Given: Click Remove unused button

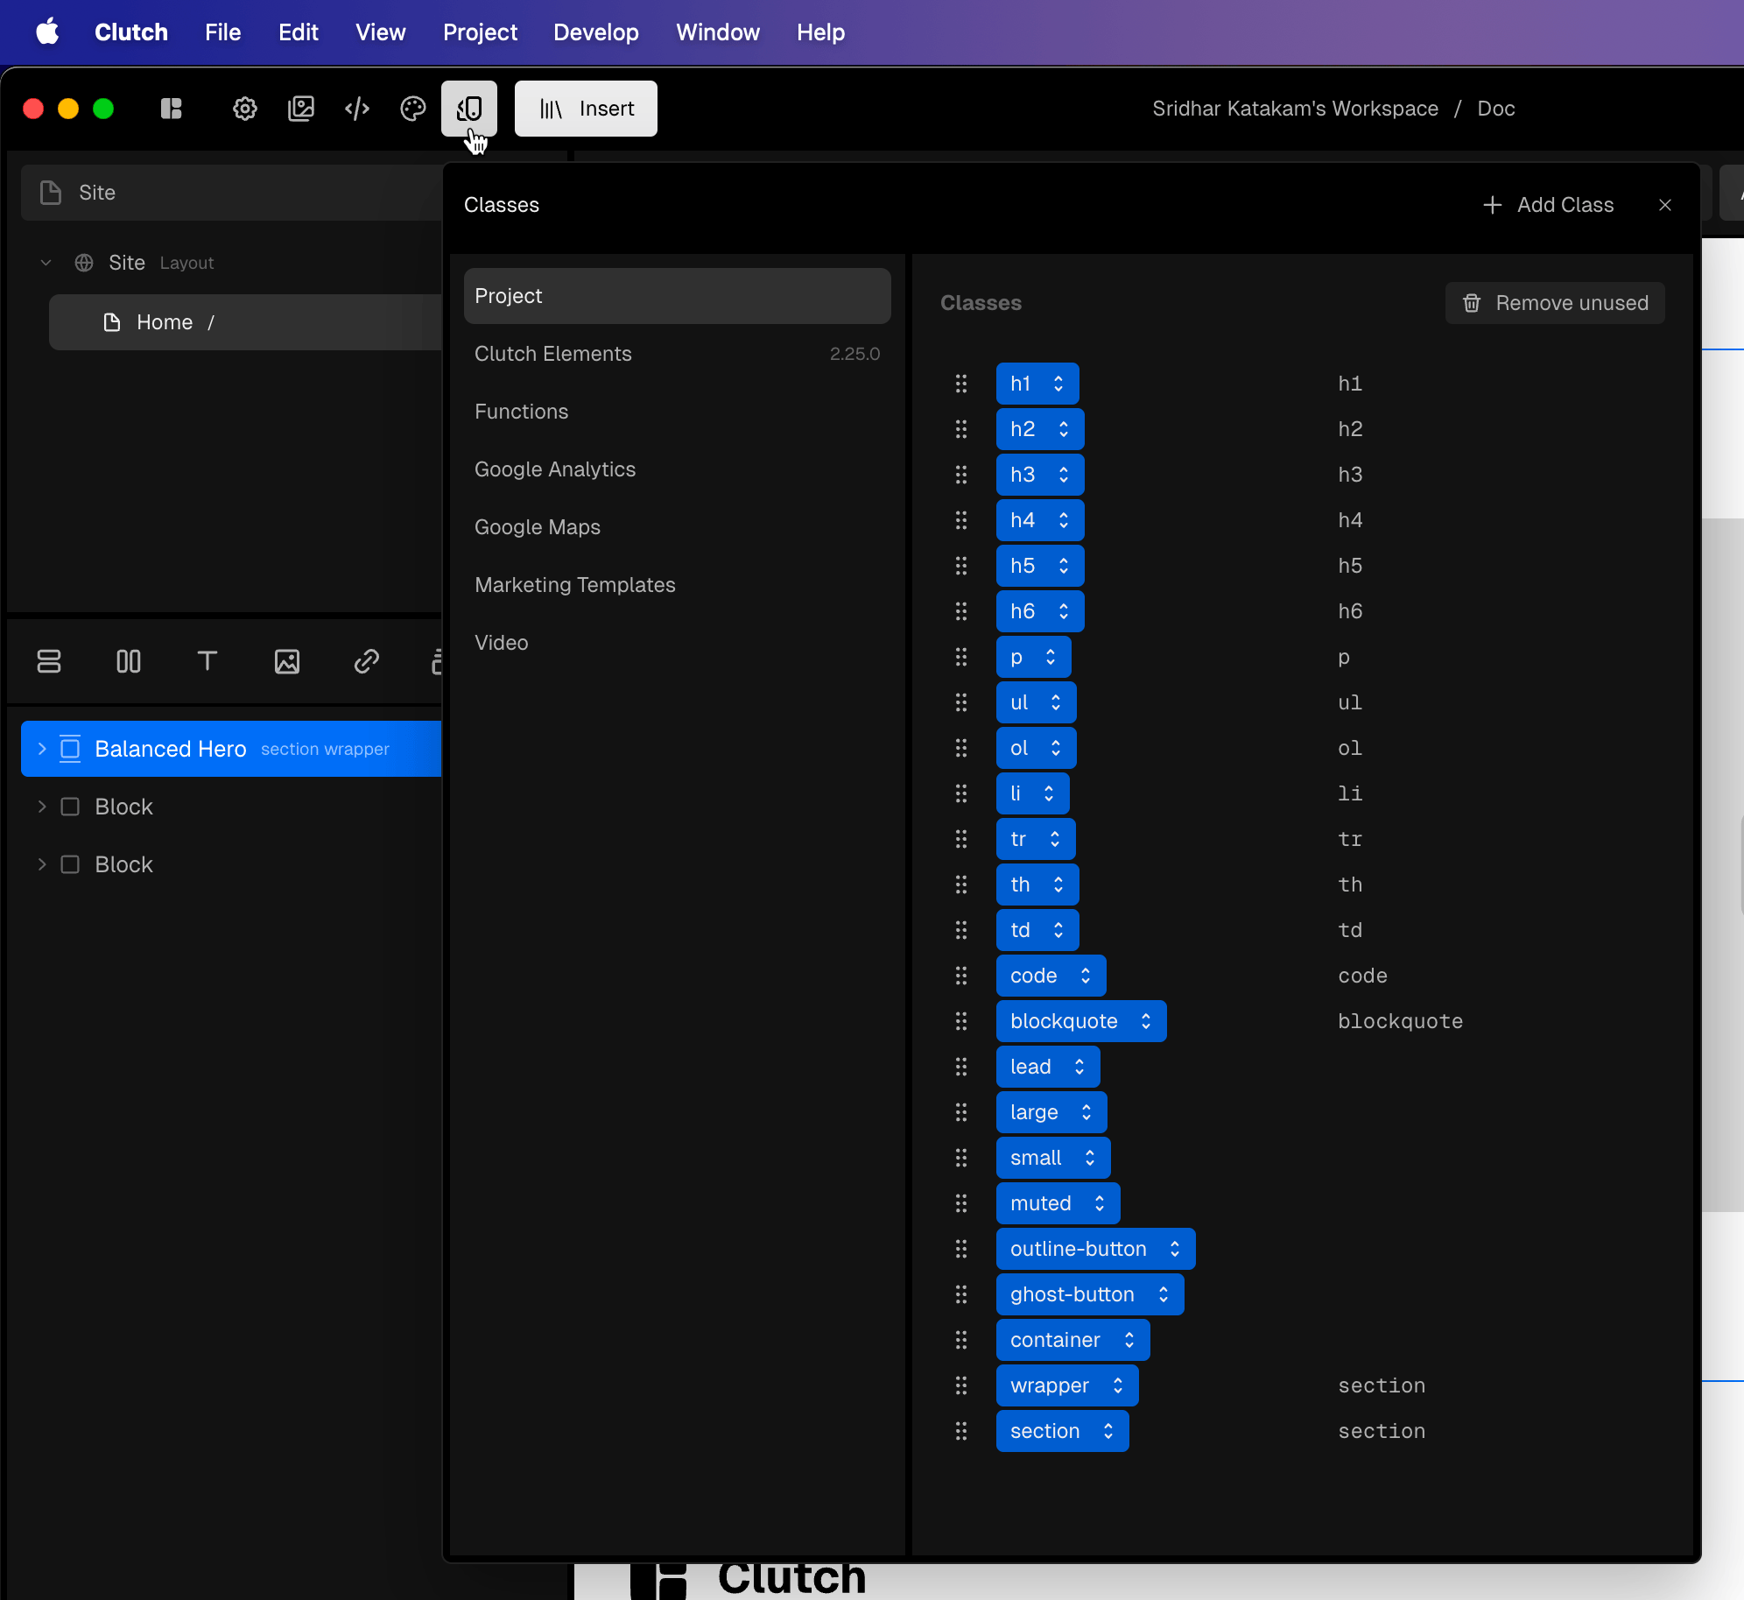Looking at the screenshot, I should pyautogui.click(x=1555, y=303).
